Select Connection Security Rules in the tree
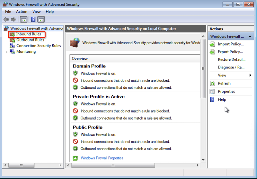 coord(39,46)
